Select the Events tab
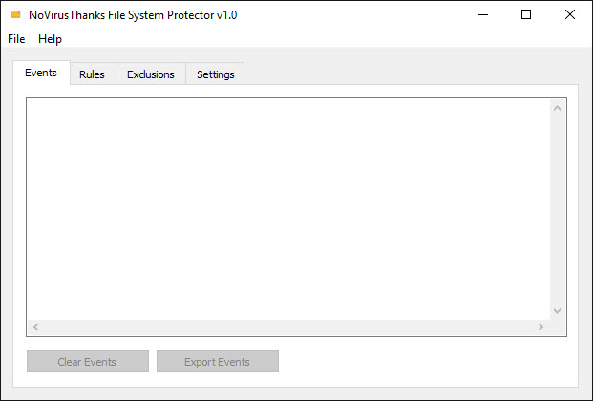The image size is (593, 401). point(41,73)
